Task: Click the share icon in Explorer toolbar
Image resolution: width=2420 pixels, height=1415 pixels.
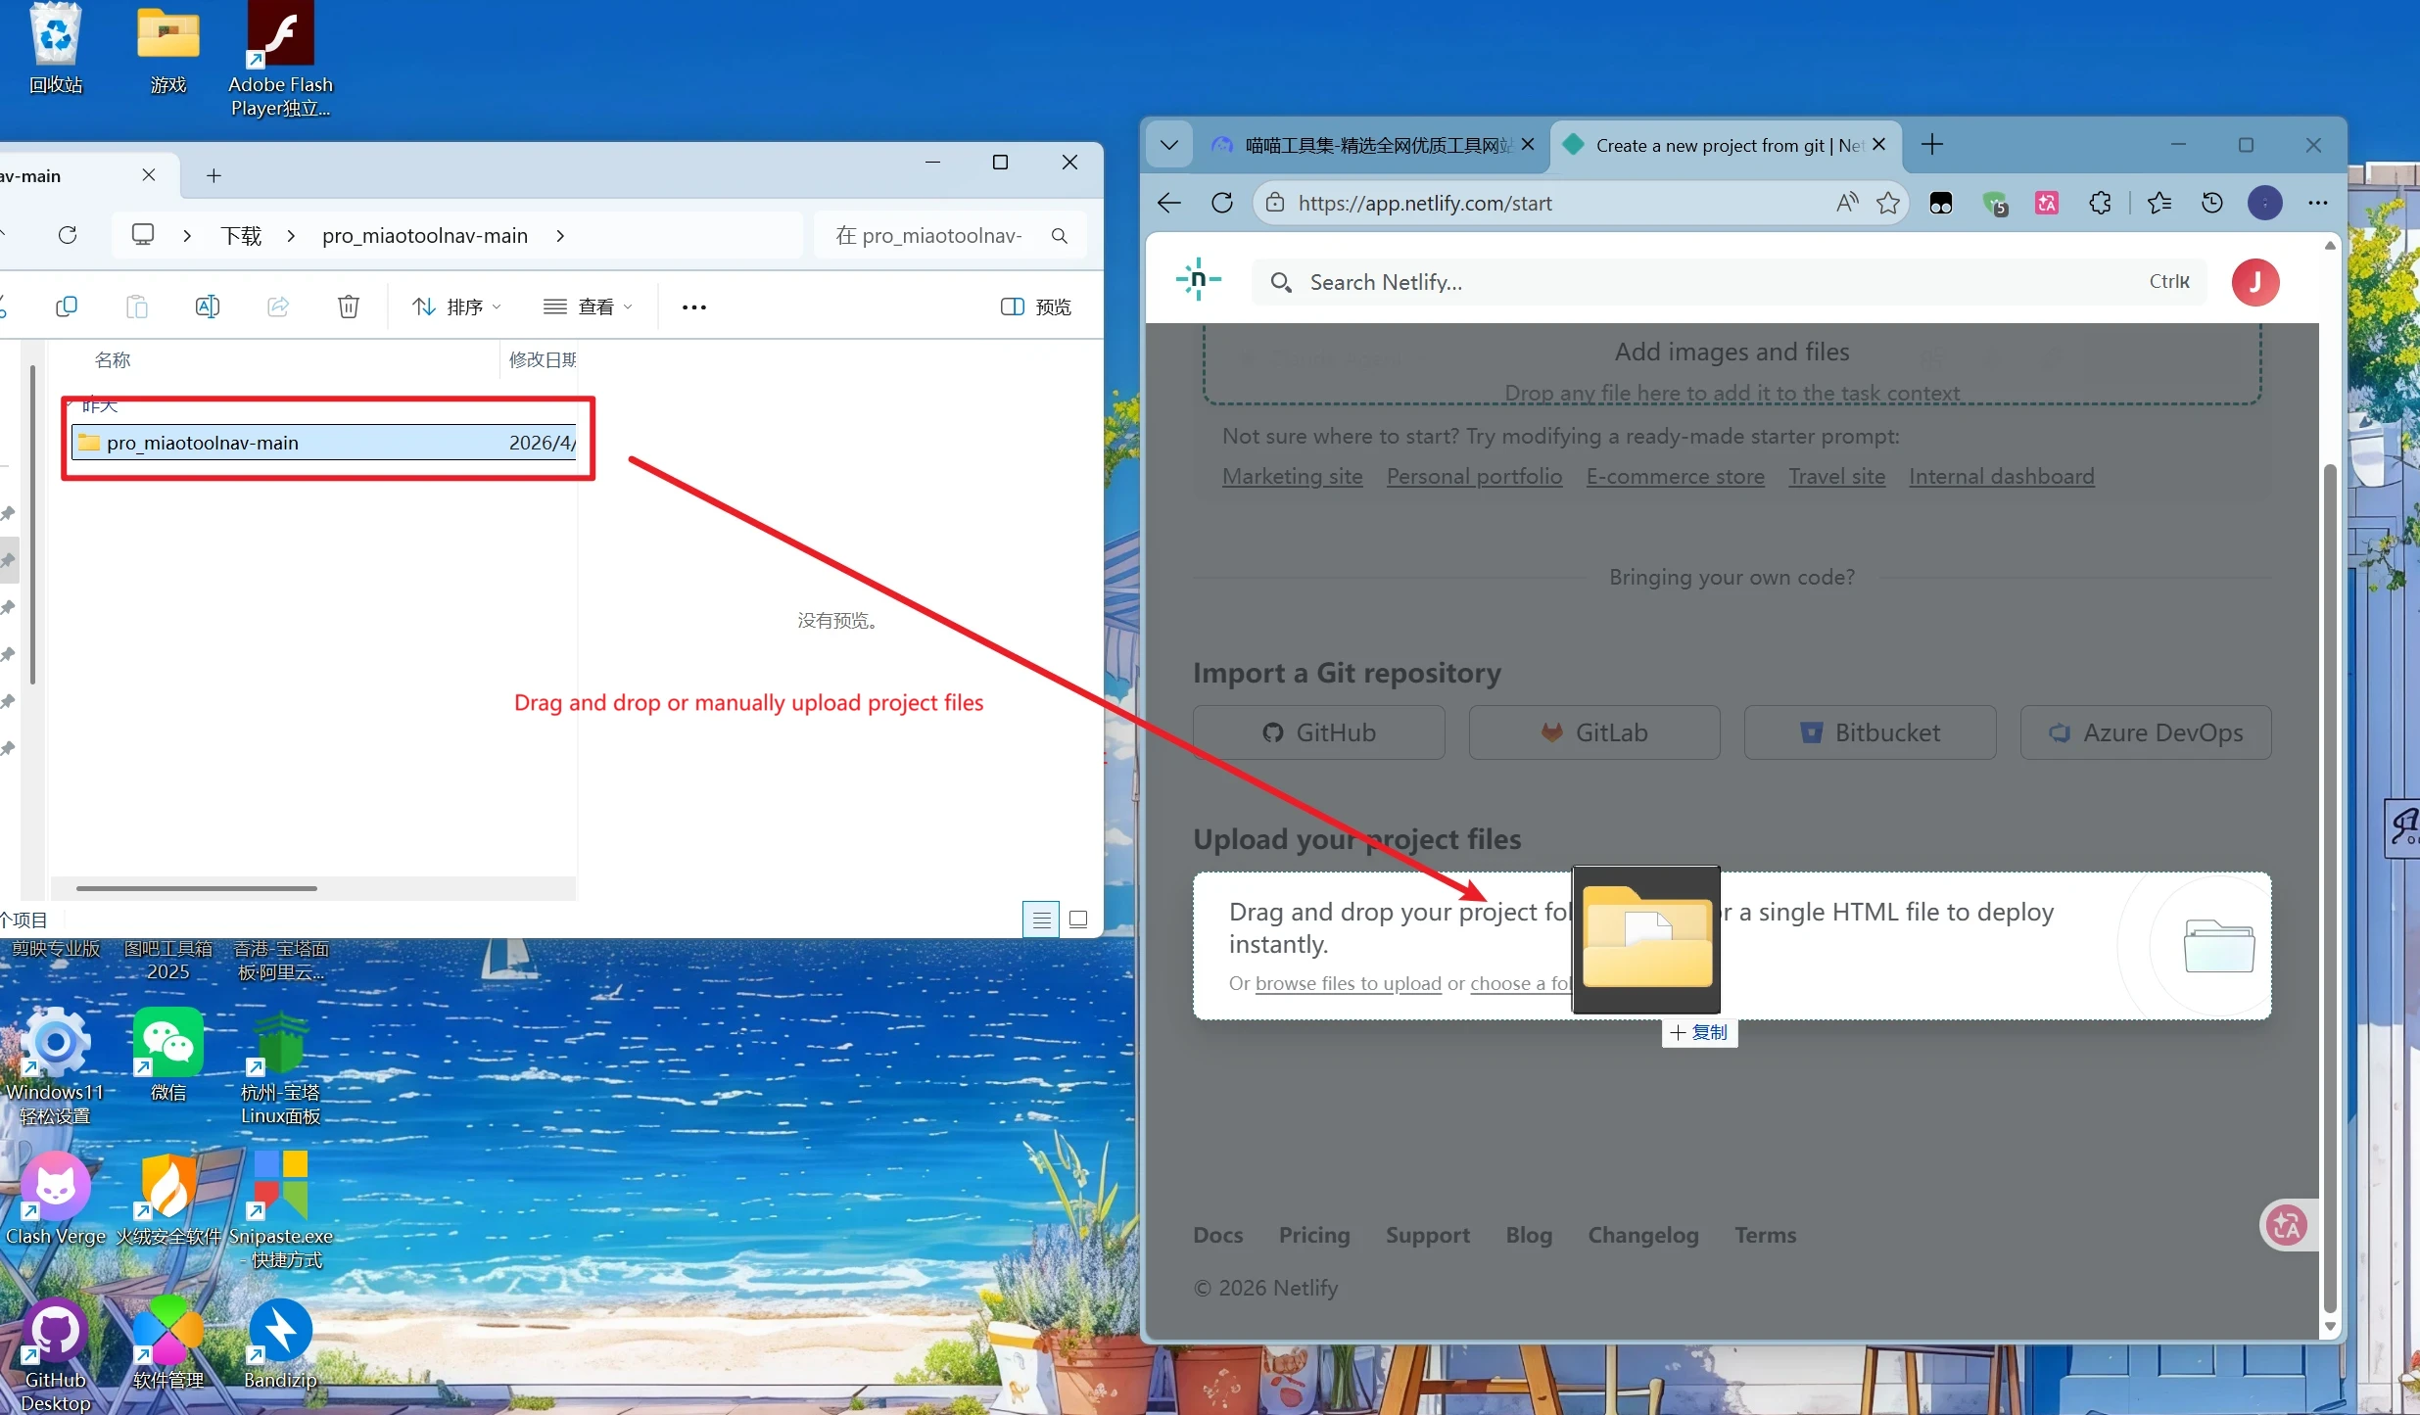Action: pos(278,307)
